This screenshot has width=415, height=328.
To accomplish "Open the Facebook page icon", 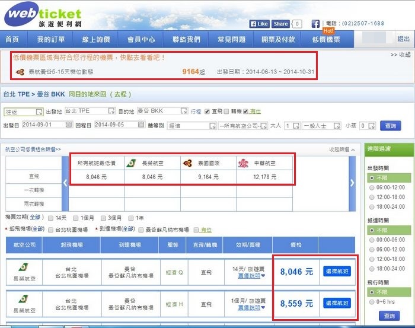I will (x=315, y=24).
